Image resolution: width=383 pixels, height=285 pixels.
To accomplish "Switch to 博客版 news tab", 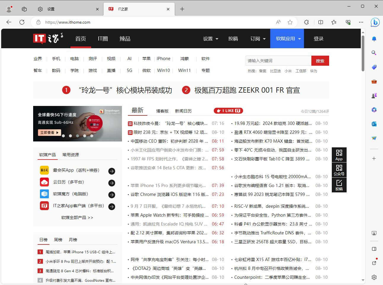I will click(162, 111).
